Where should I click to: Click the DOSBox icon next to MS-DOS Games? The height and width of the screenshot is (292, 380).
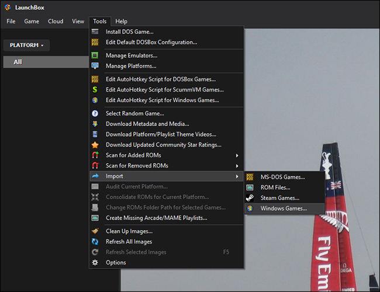point(250,177)
